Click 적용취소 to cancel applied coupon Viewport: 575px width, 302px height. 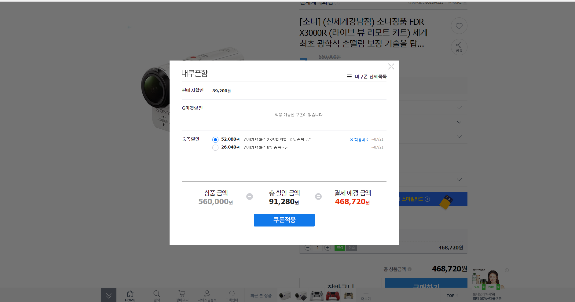(x=360, y=140)
